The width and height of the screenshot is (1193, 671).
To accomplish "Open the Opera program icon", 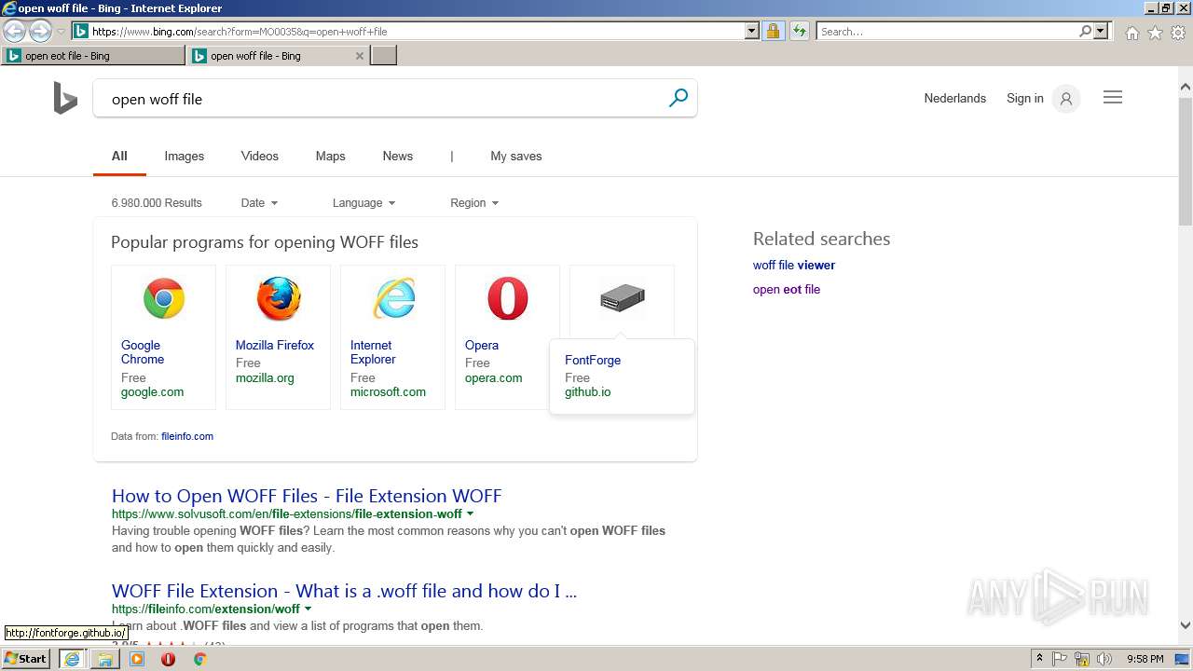I will click(x=508, y=299).
